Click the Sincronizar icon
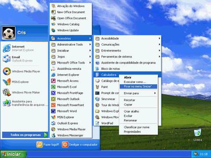Screen dimensions: 211x158 click(97, 99)
